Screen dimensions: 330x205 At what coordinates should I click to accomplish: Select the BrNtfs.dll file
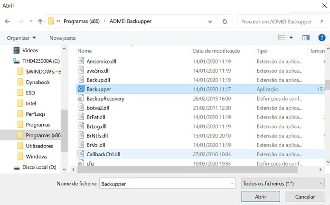click(97, 136)
